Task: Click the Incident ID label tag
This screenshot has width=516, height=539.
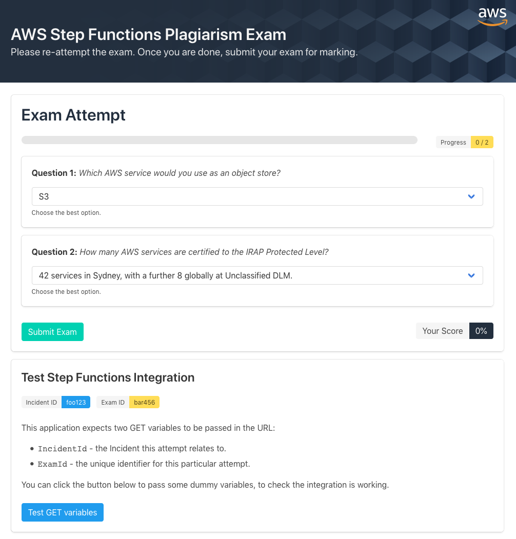Action: tap(41, 402)
